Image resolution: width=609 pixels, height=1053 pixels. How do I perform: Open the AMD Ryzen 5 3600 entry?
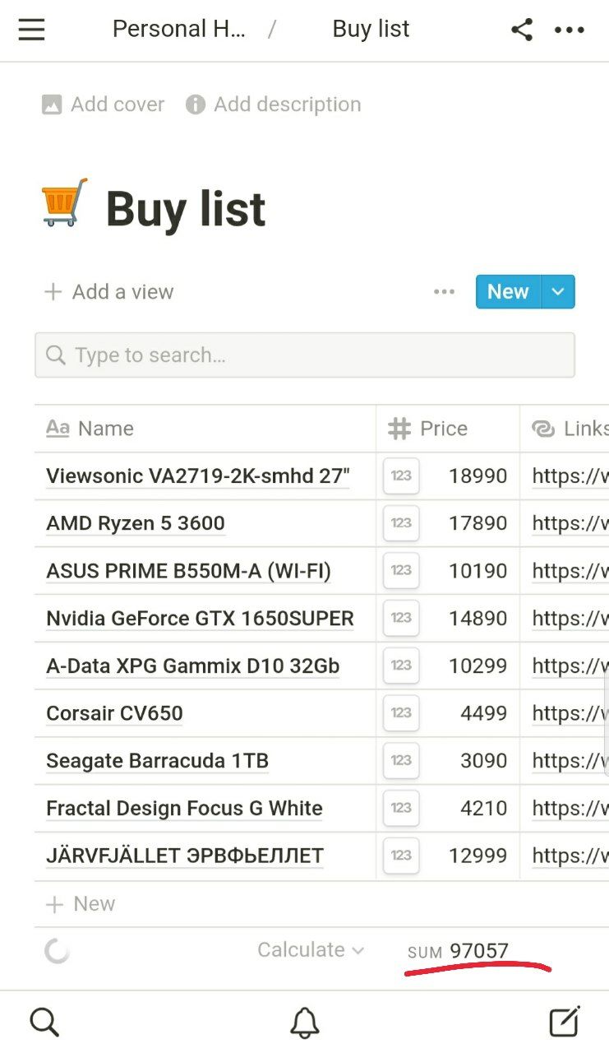136,523
